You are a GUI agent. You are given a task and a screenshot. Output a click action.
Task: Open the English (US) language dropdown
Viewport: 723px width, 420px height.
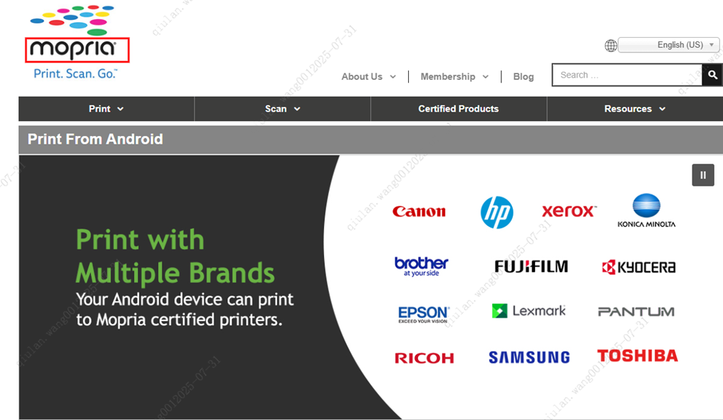pos(669,45)
